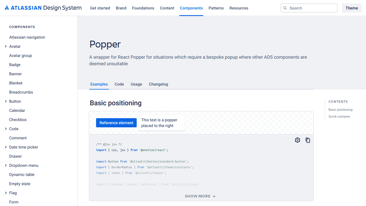
Task: Open the Patterns nav item
Action: point(216,8)
